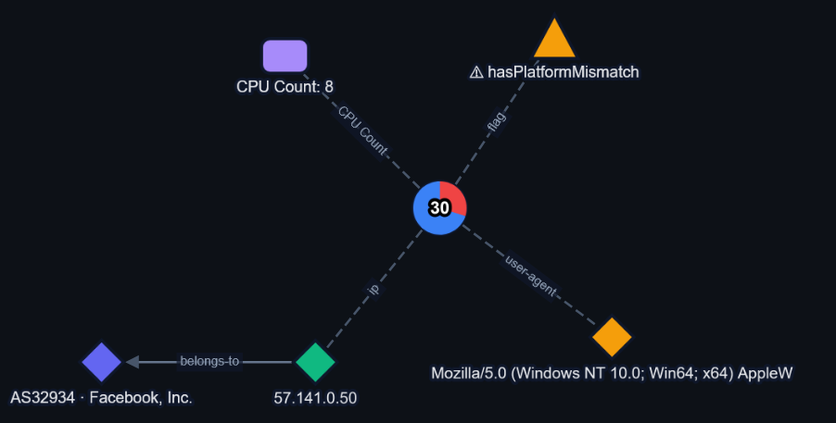836x423 pixels.
Task: Click the 'AS32934 · Facebook, Inc.' label
Action: tap(101, 398)
